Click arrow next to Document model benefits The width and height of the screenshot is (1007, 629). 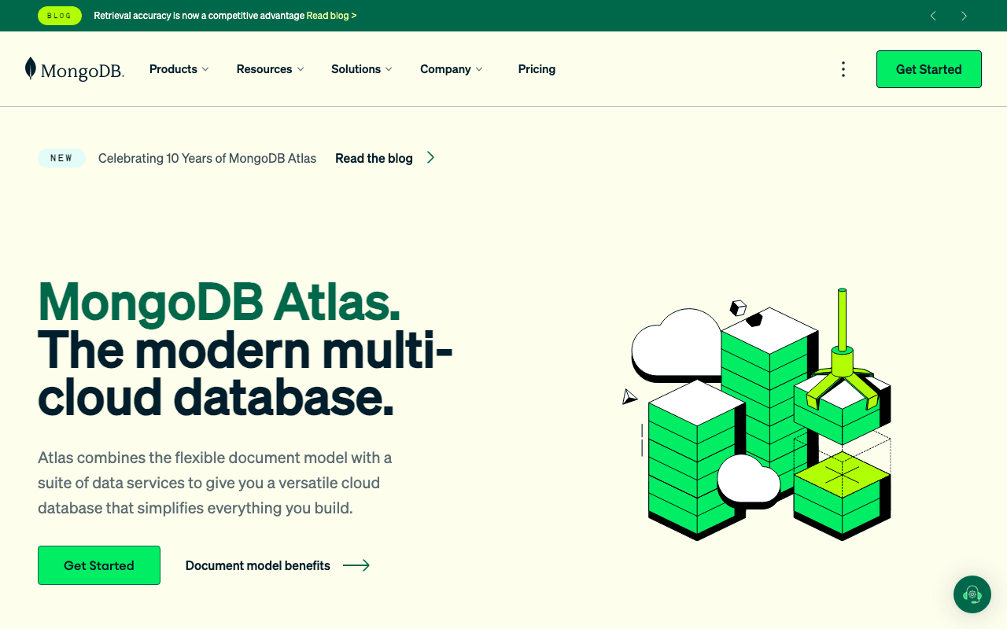356,565
